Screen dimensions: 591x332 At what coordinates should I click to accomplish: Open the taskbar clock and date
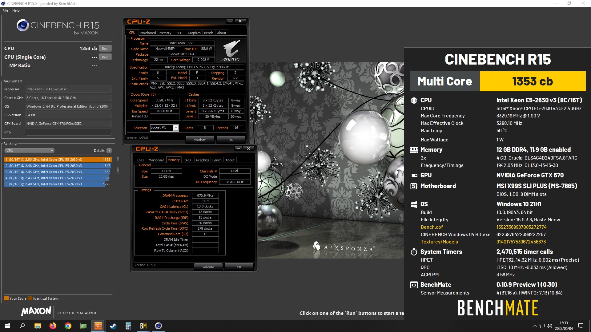[x=564, y=326]
